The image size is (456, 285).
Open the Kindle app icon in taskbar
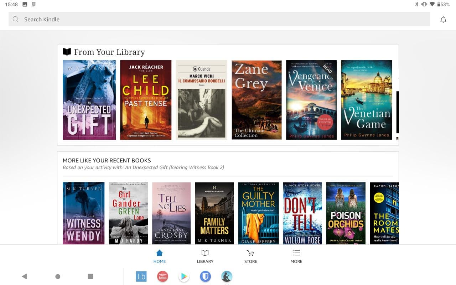click(227, 276)
